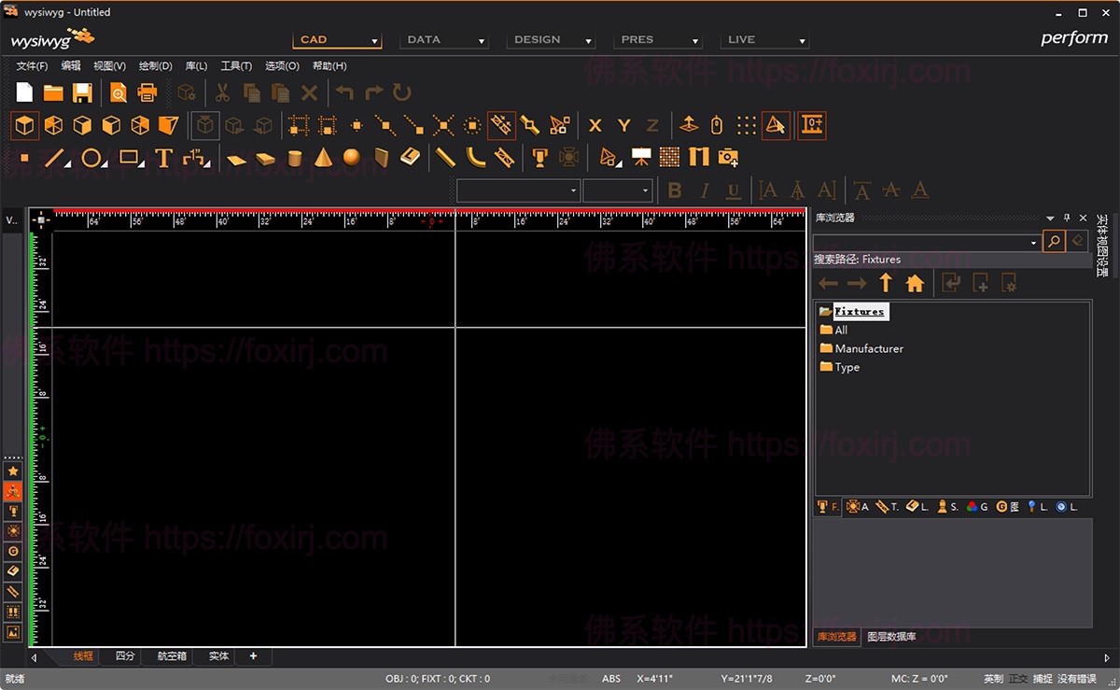Expand the DESIGN mode dropdown
This screenshot has height=690, width=1120.
point(588,41)
